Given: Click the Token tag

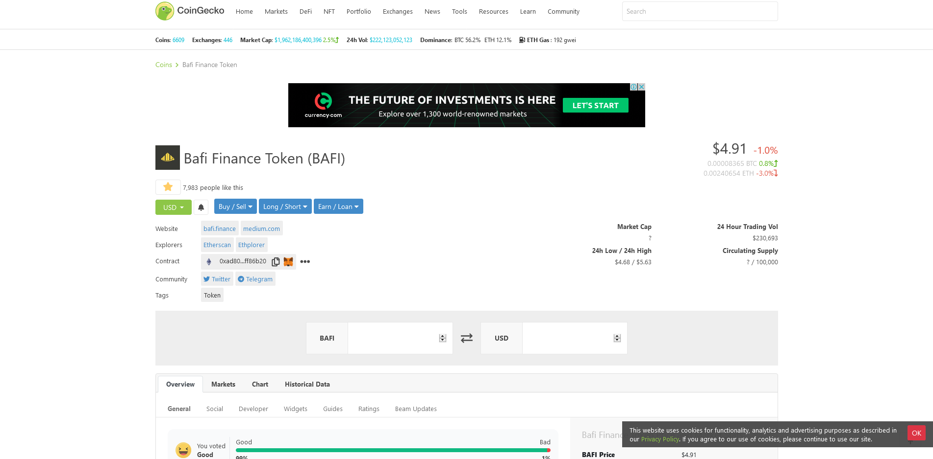Looking at the screenshot, I should coord(212,295).
